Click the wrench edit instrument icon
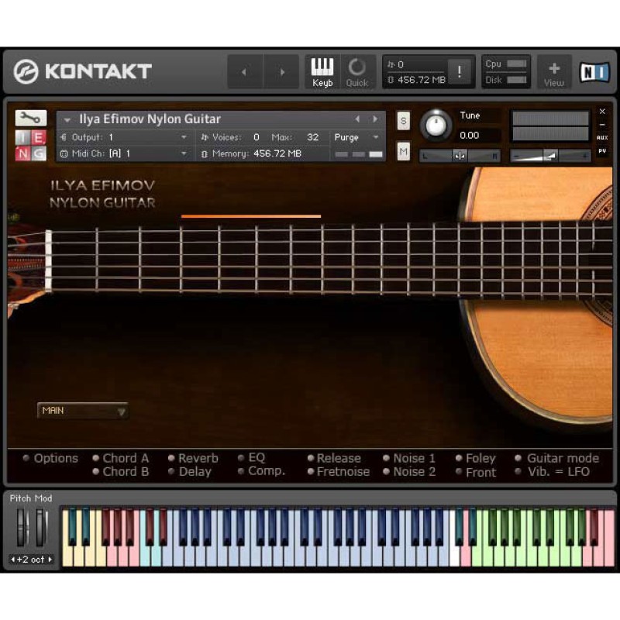The height and width of the screenshot is (620, 620). click(x=30, y=118)
